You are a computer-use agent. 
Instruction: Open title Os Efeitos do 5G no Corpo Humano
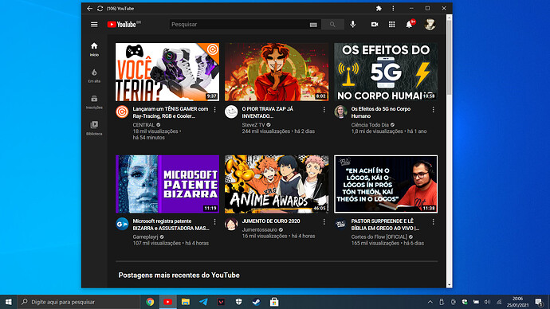pyautogui.click(x=381, y=112)
